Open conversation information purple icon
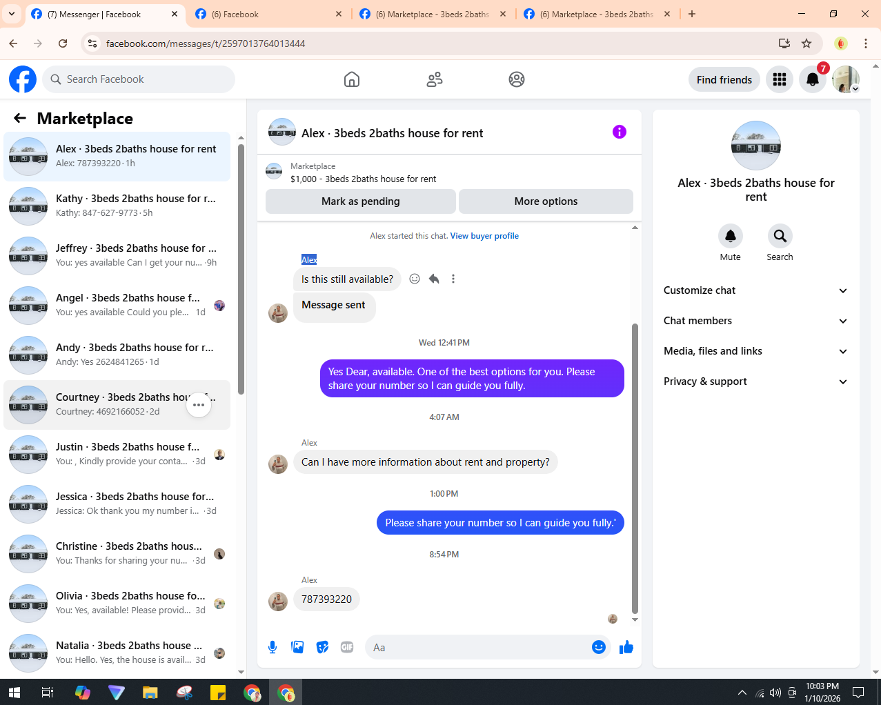881x705 pixels. [x=620, y=132]
